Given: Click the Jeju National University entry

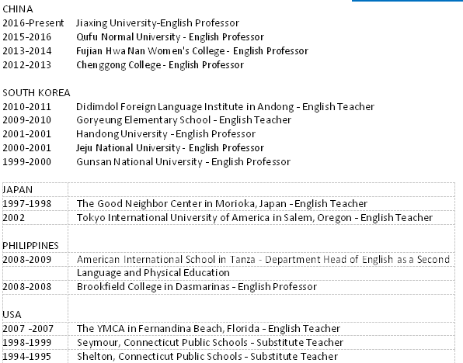Looking at the screenshot, I should 170,147.
